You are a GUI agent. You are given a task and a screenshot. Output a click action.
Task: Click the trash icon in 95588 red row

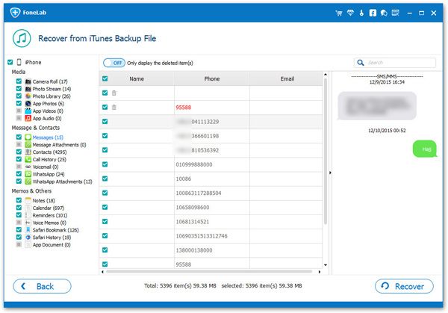pos(114,107)
